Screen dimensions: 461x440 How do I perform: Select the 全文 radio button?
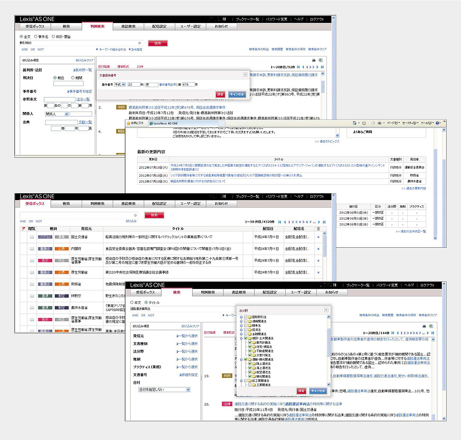[22, 37]
